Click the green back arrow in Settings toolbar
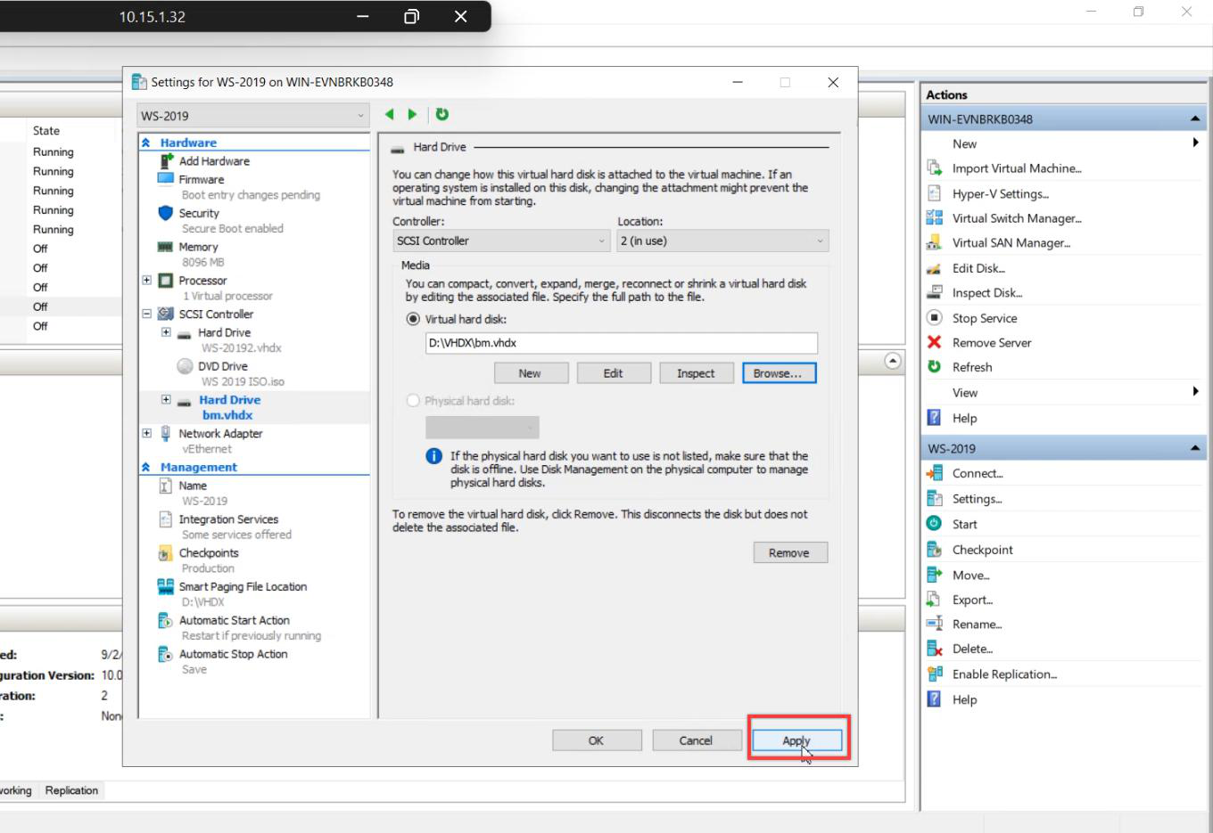 tap(390, 114)
